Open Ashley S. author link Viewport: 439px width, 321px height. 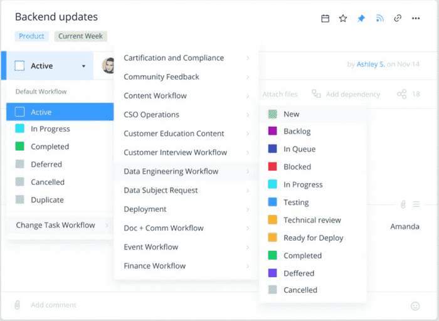(371, 65)
